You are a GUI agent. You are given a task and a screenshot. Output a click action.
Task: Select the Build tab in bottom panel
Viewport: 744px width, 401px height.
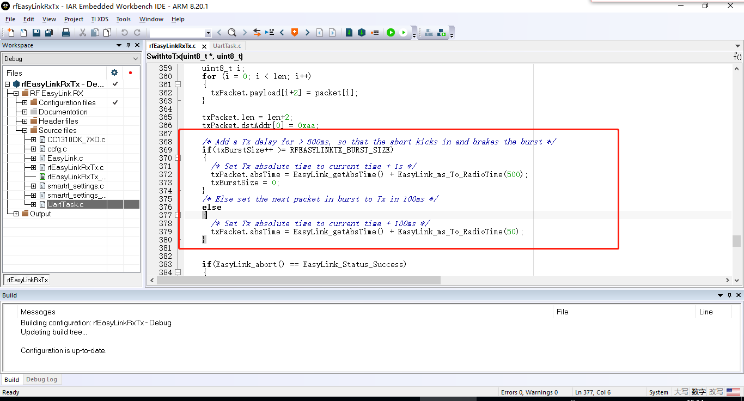coord(11,380)
